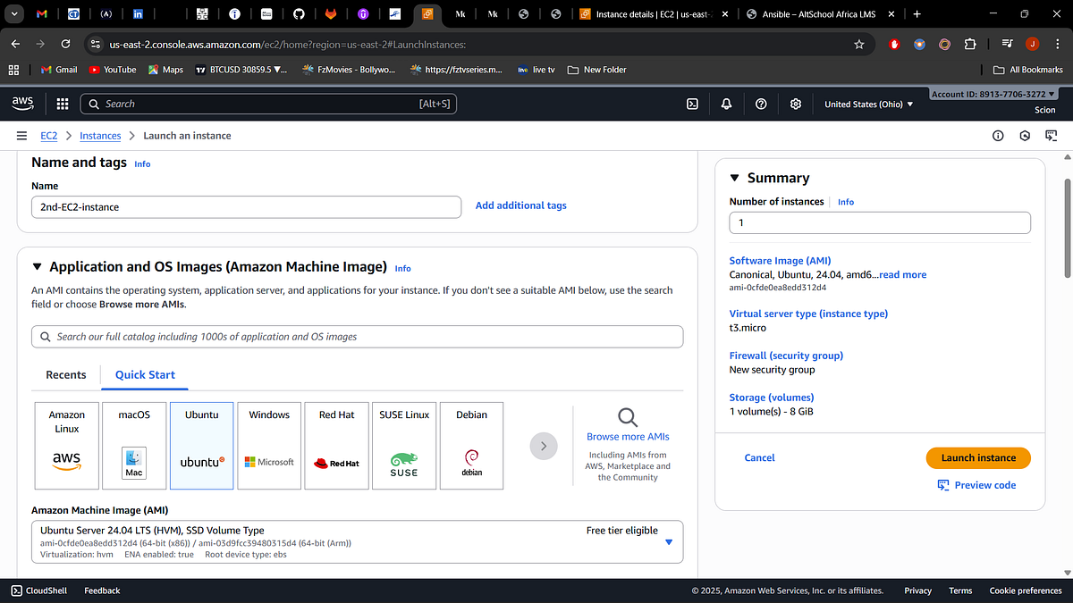Open the AWS services grid icon
The height and width of the screenshot is (603, 1073).
62,104
